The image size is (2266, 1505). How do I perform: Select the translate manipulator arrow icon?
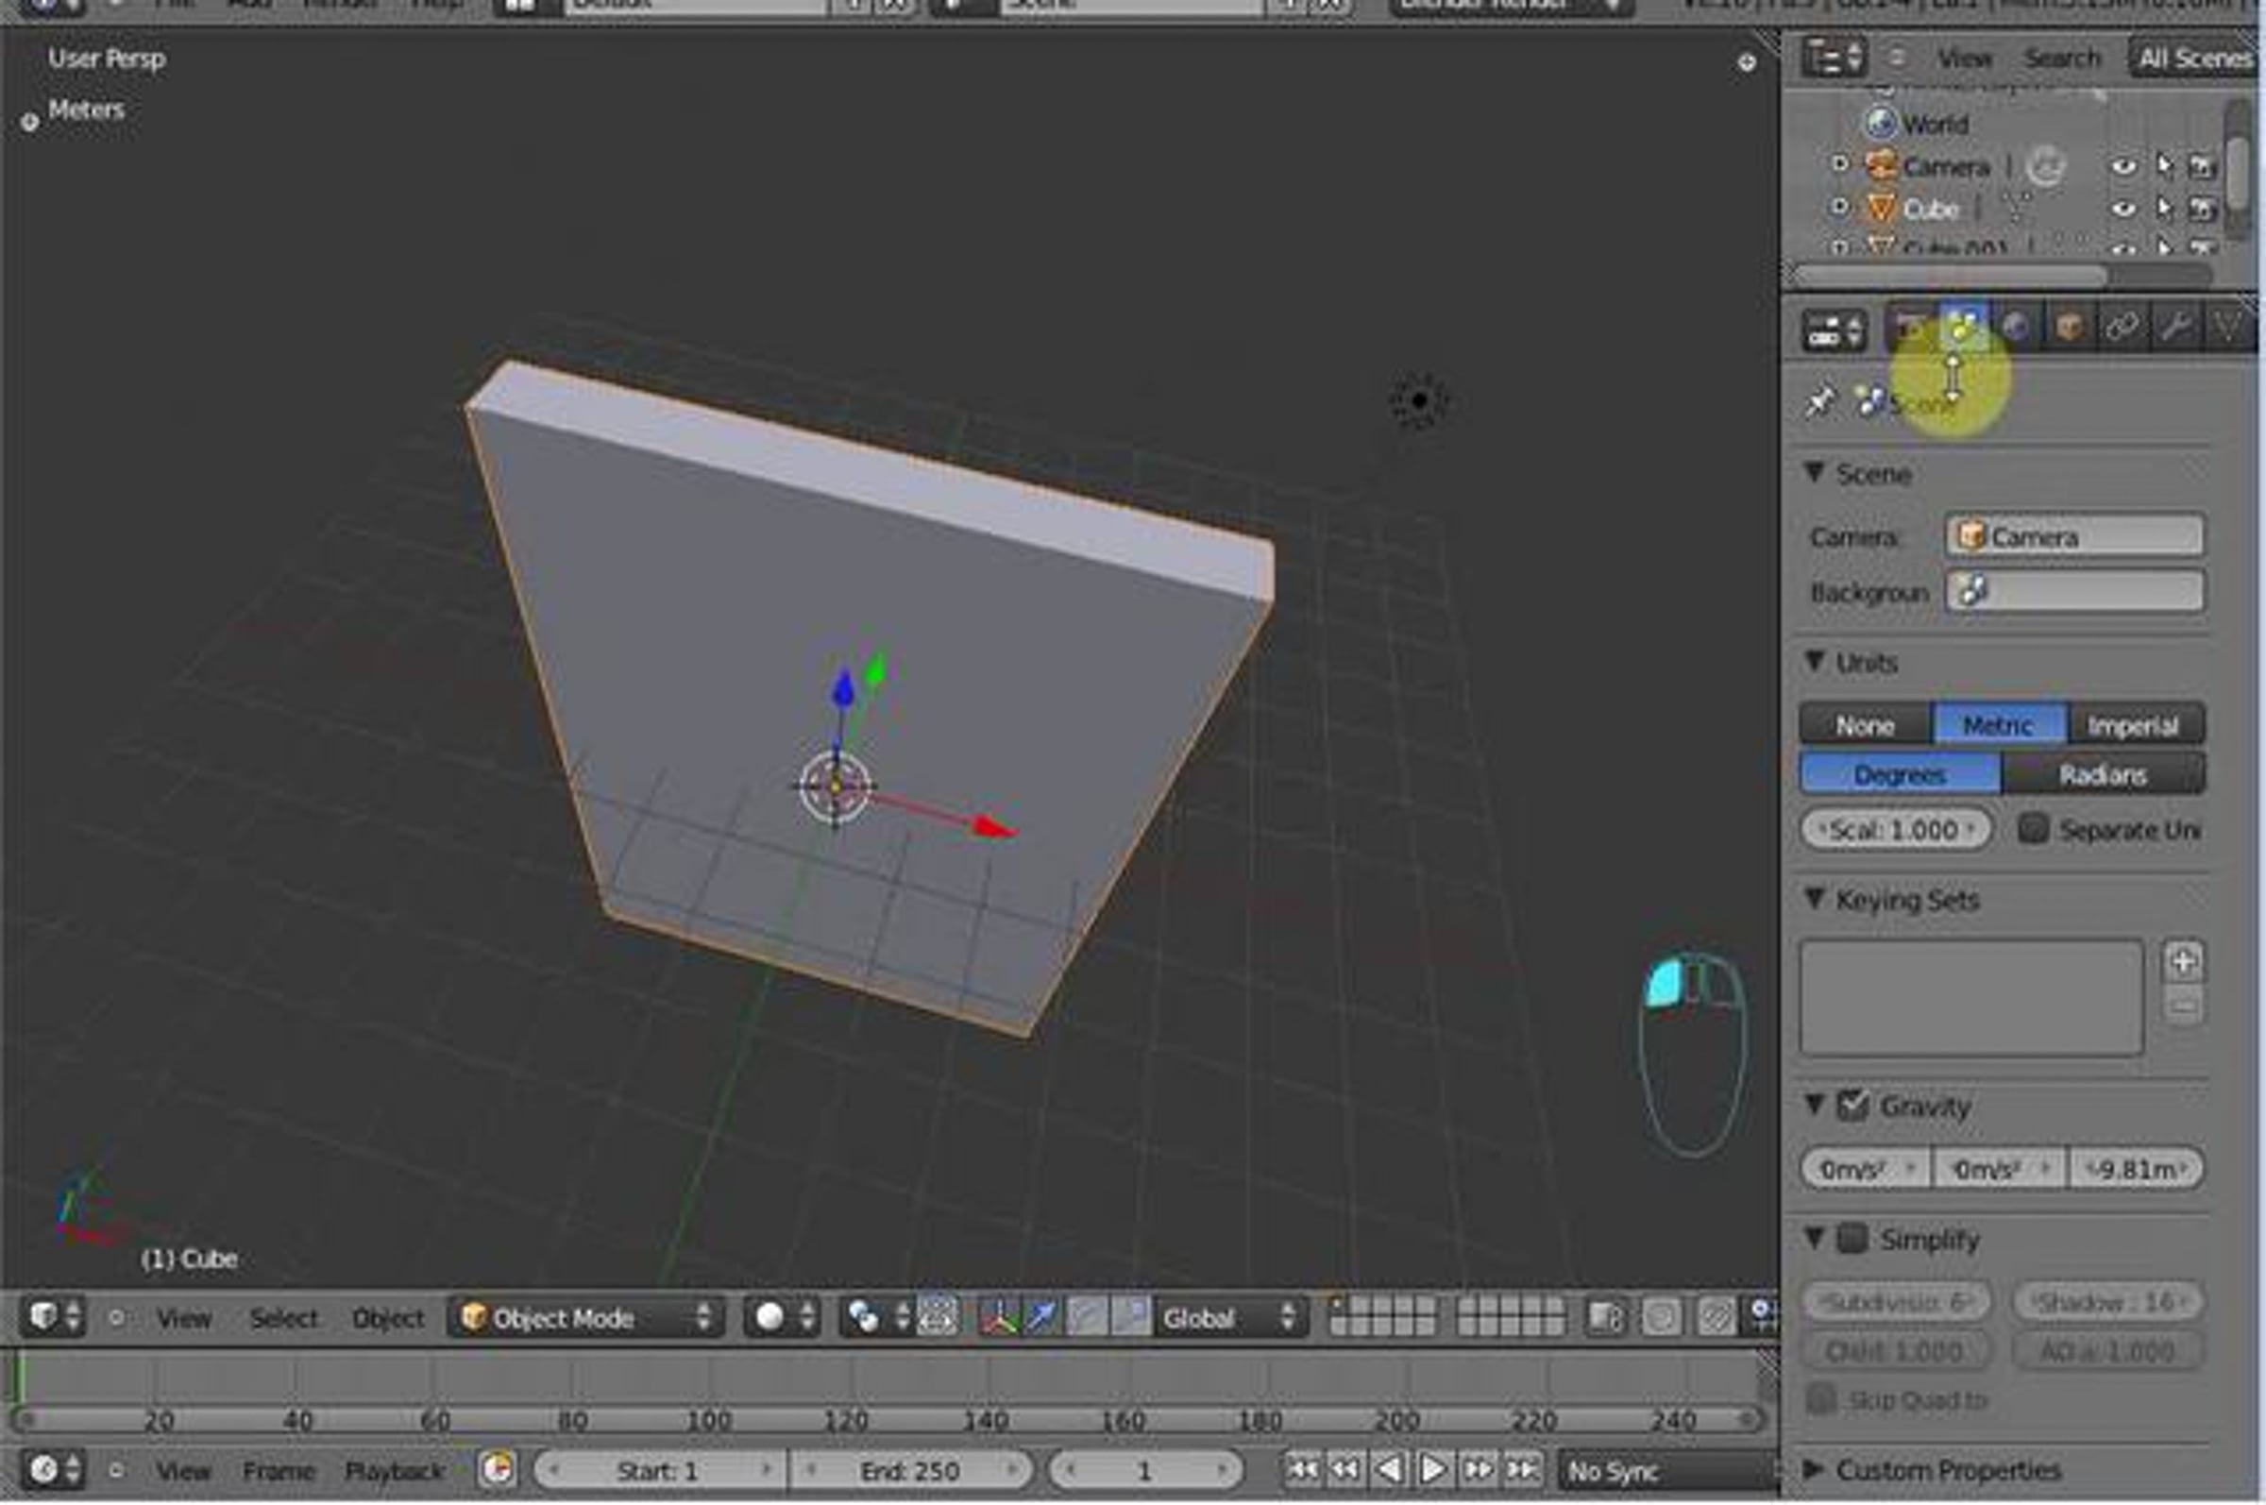click(1041, 1317)
